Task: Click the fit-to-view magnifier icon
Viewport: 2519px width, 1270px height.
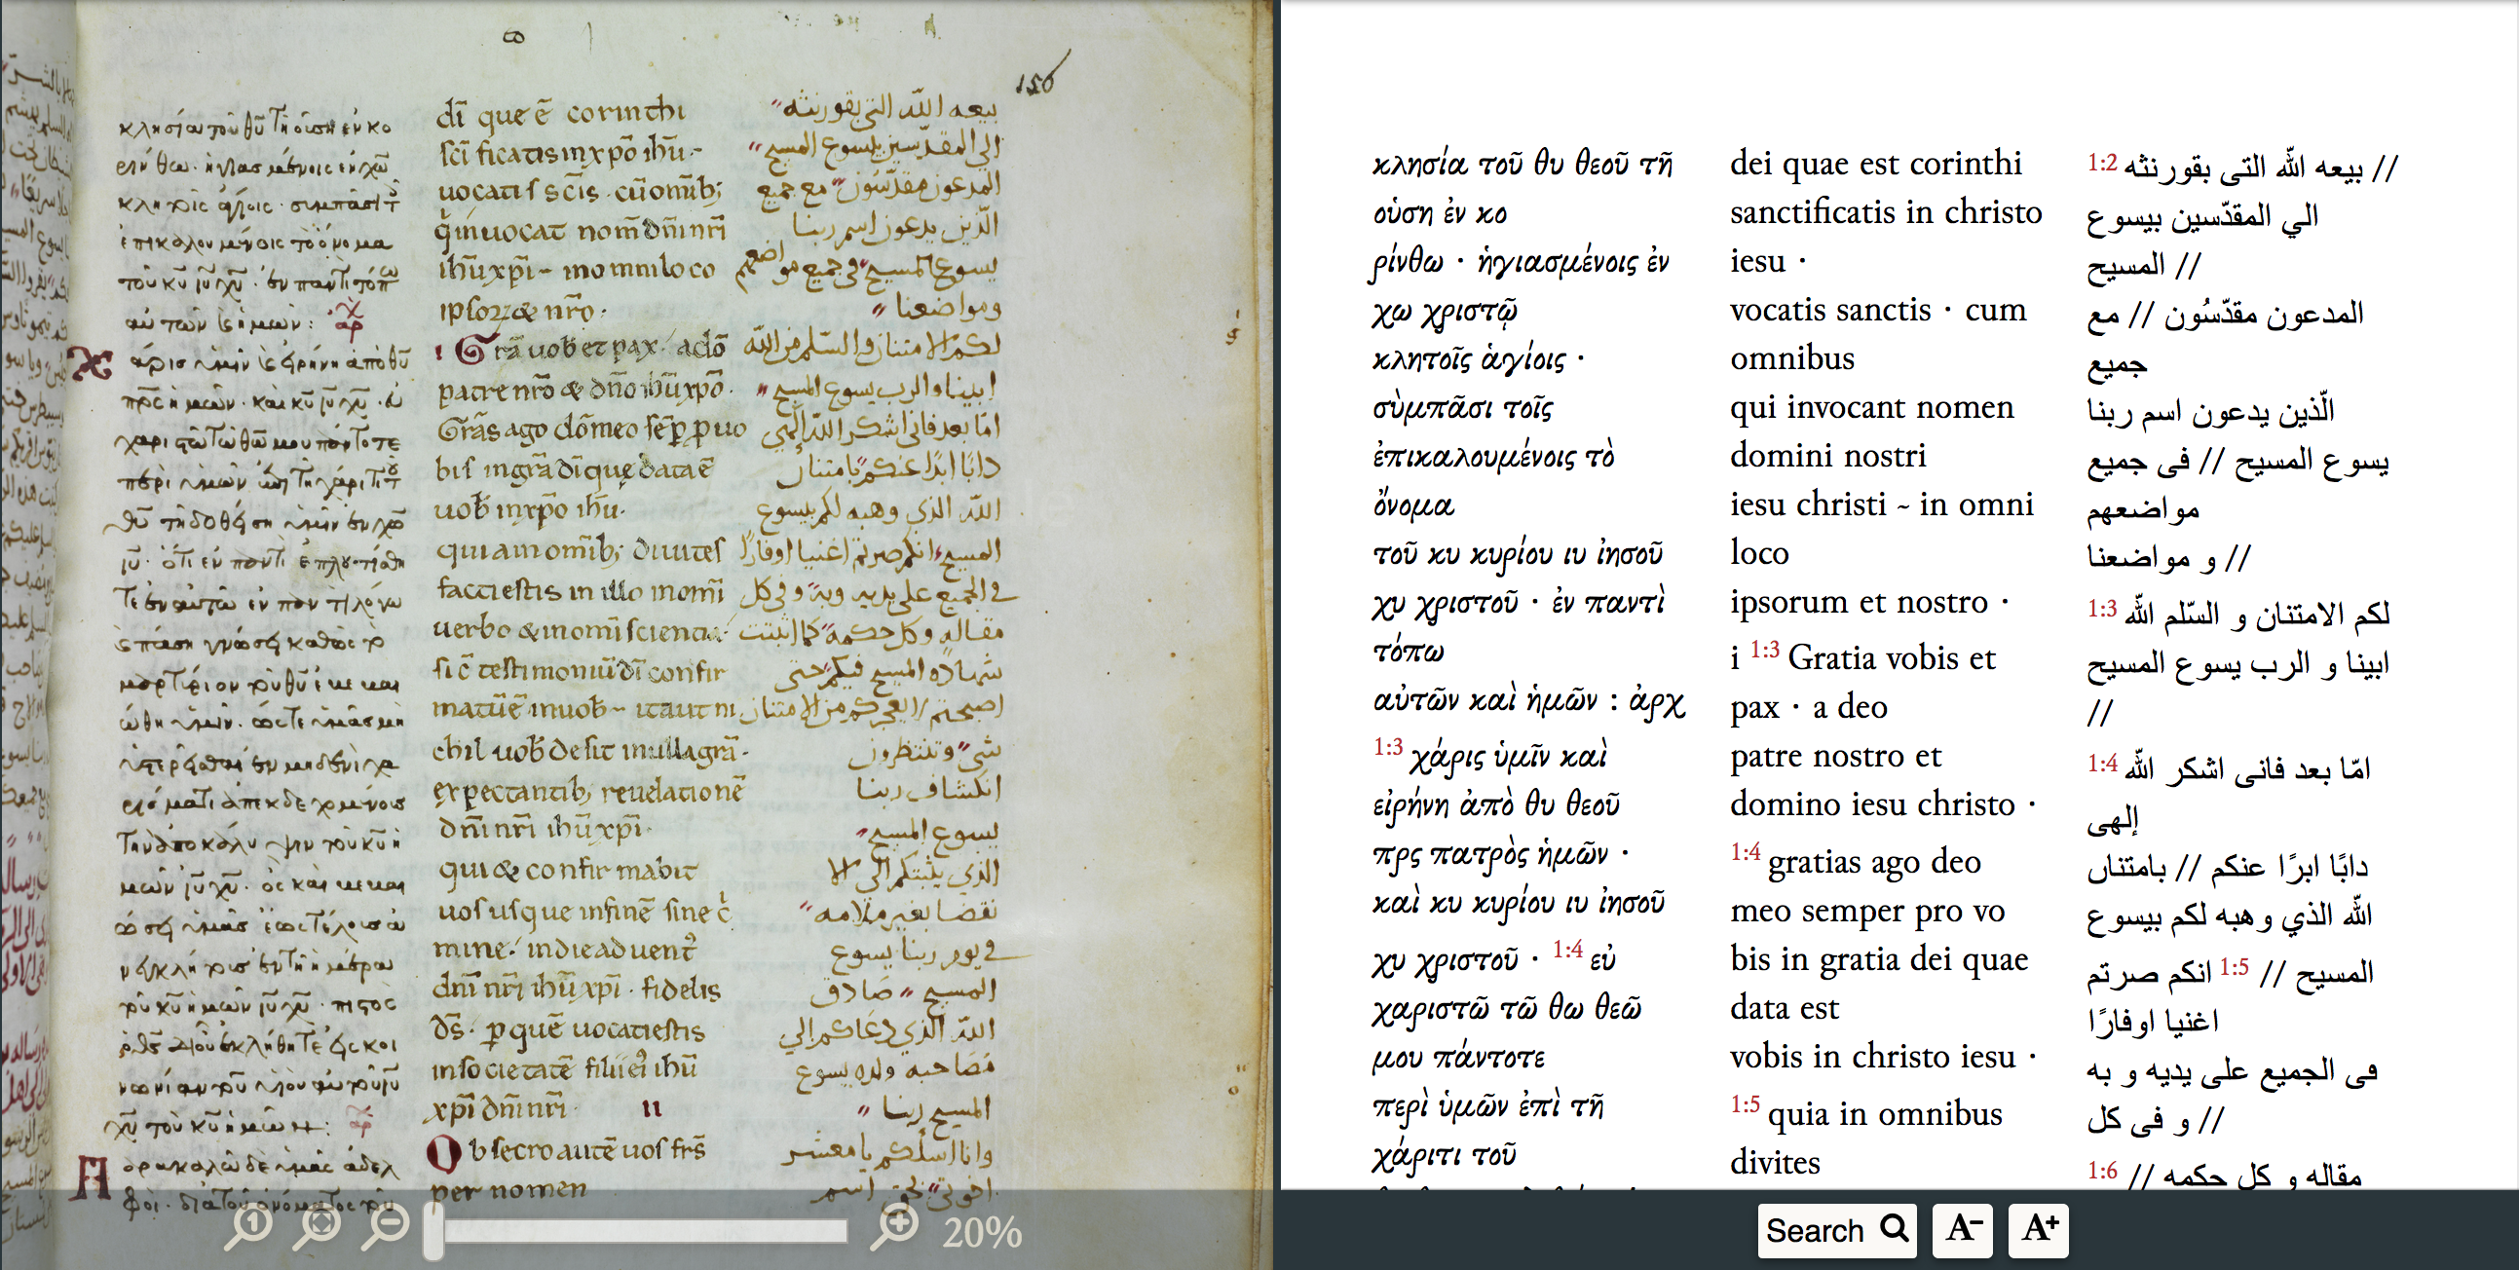Action: 318,1229
